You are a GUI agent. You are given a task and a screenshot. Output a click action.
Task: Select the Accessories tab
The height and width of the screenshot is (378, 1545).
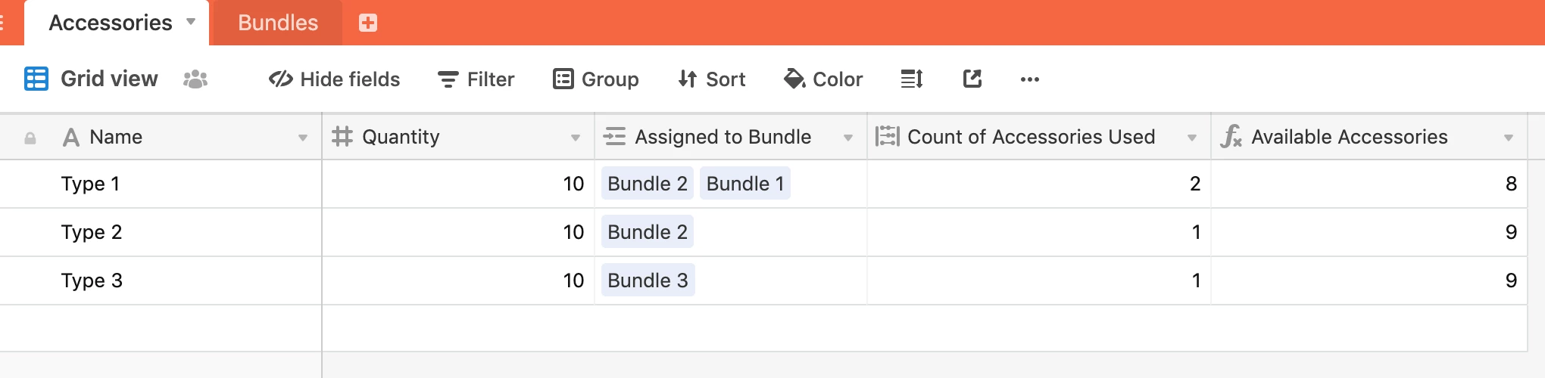click(x=111, y=23)
